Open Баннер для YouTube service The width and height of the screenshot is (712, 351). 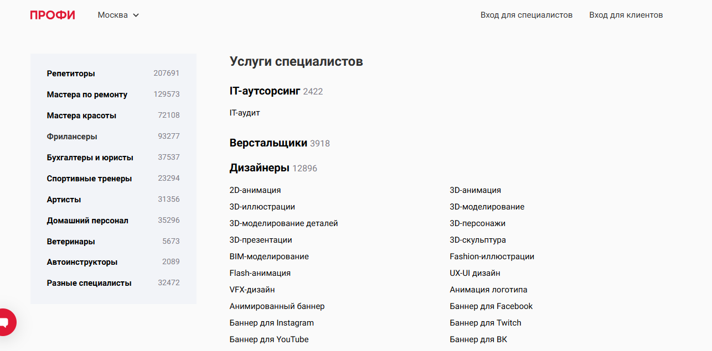click(269, 339)
